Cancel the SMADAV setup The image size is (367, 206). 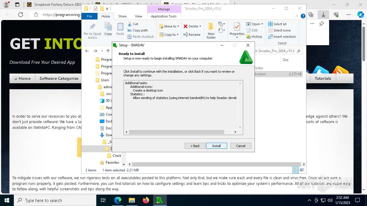point(241,146)
